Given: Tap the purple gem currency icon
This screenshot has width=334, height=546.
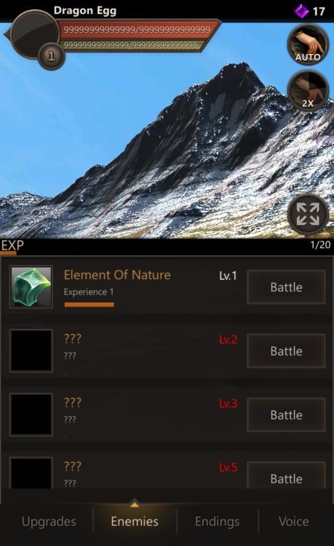Looking at the screenshot, I should click(x=301, y=11).
